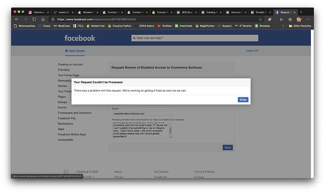The height and width of the screenshot is (193, 325).
Task: Click the Email field with modesthutdecor address
Action: 142,114
